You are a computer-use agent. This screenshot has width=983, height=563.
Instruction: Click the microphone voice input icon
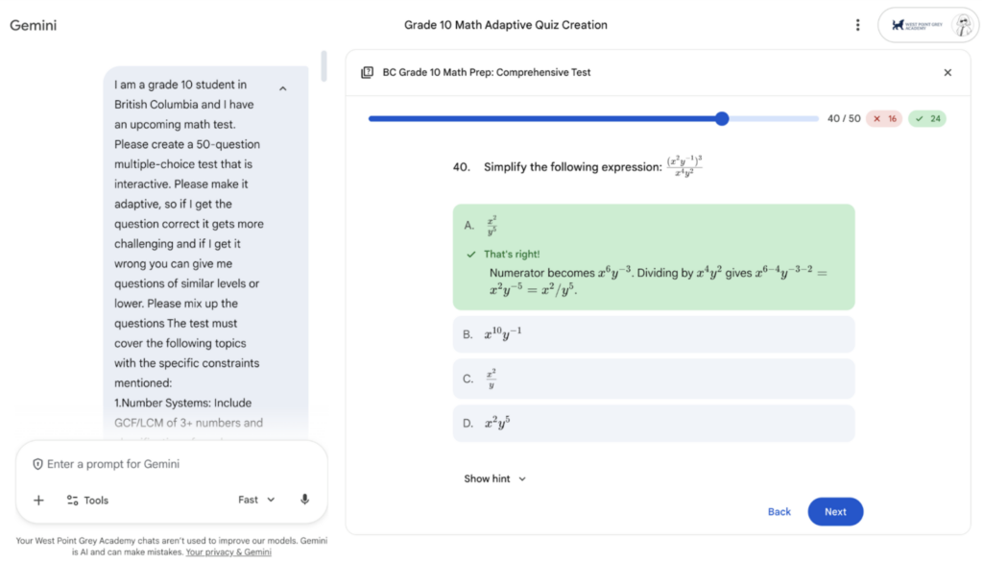pyautogui.click(x=304, y=500)
